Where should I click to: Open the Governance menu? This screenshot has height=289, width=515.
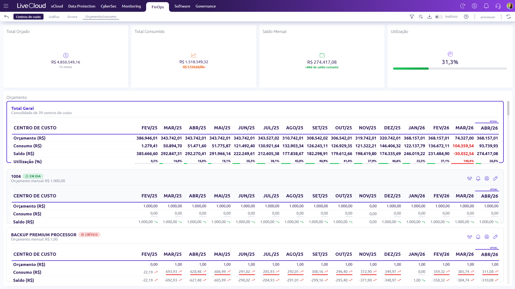point(206,6)
